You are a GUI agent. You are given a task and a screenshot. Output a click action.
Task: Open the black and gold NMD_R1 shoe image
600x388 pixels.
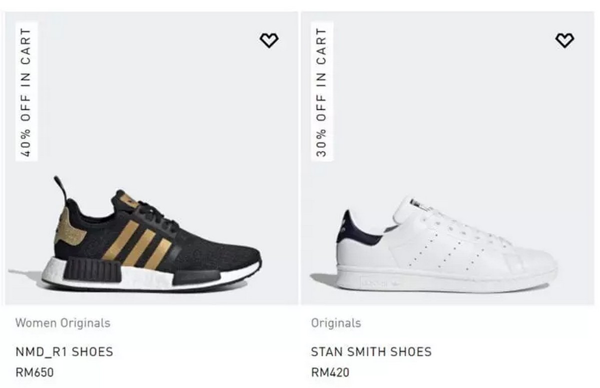[151, 234]
